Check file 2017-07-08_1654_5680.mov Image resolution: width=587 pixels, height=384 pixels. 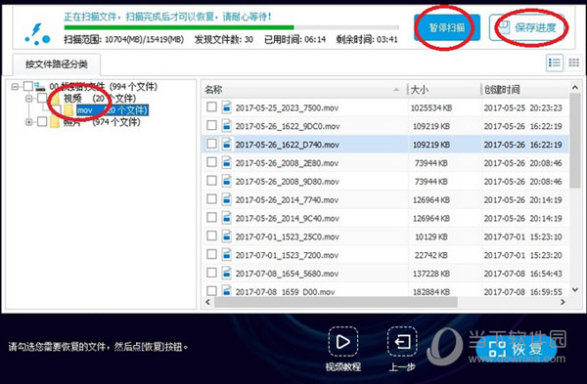[x=211, y=273]
